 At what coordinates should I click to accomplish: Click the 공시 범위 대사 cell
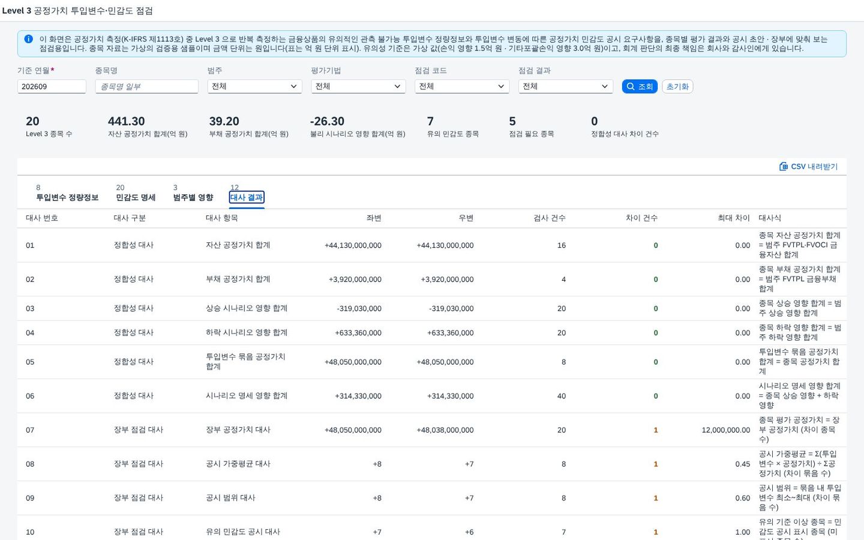(230, 498)
